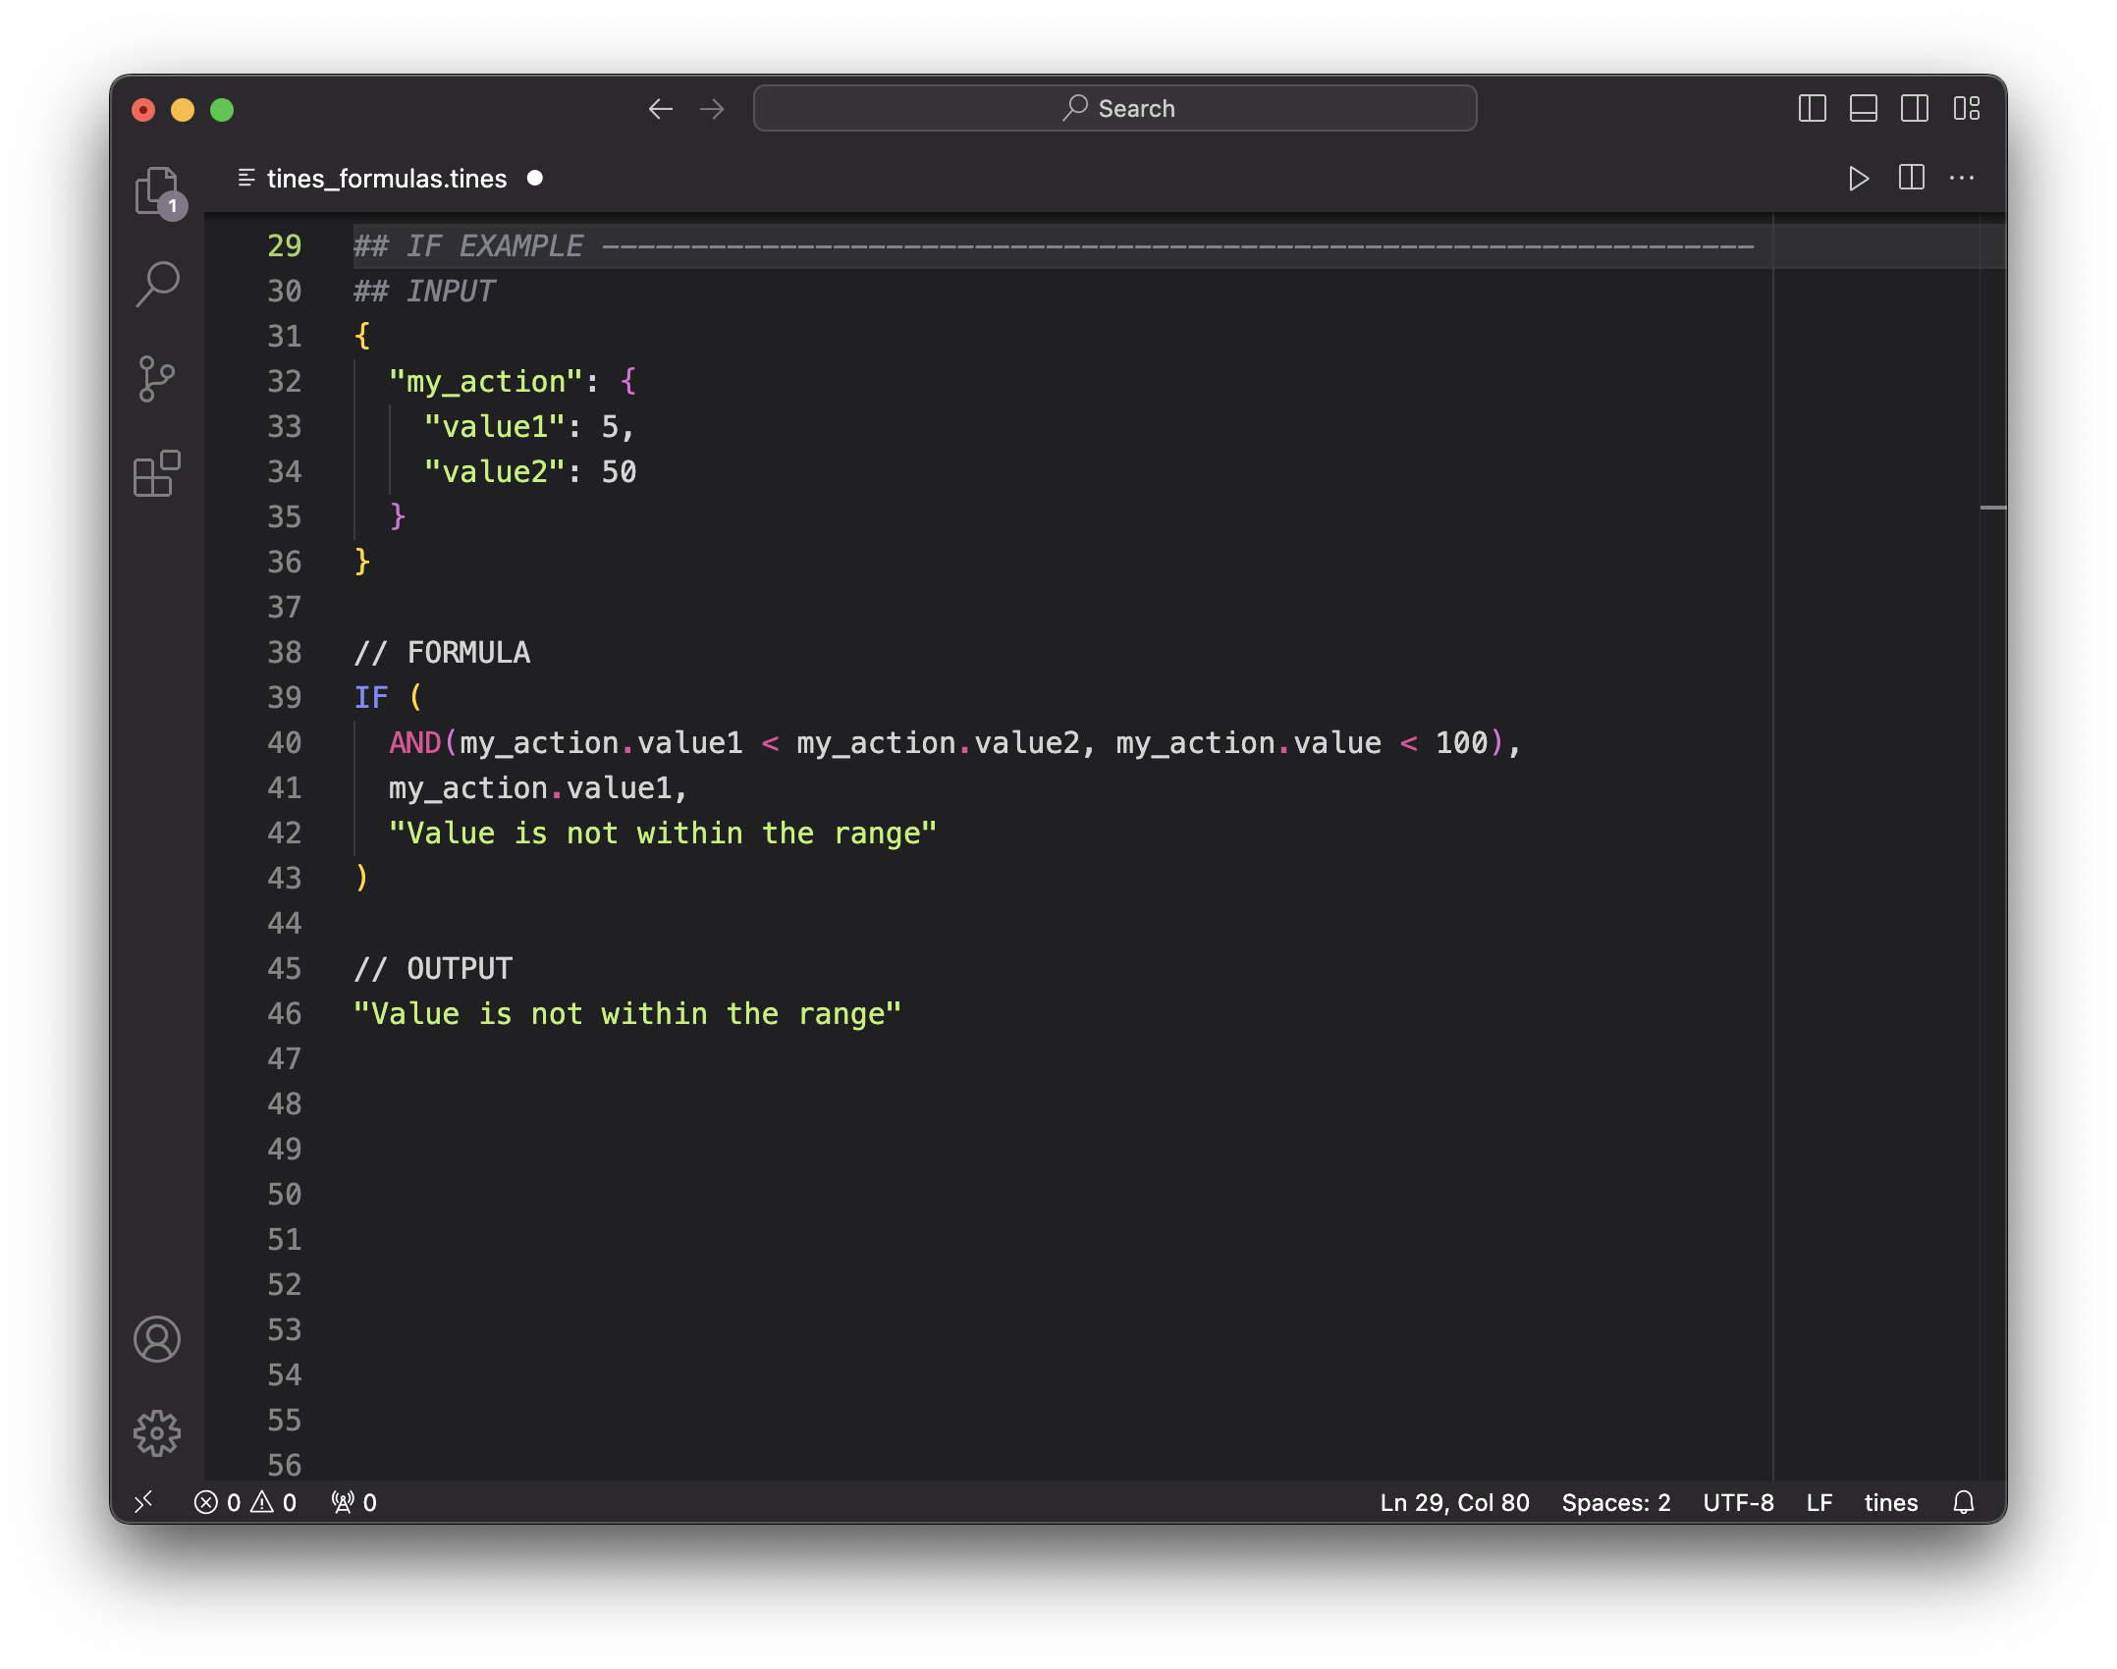Split the editor to the right

coord(1911,179)
